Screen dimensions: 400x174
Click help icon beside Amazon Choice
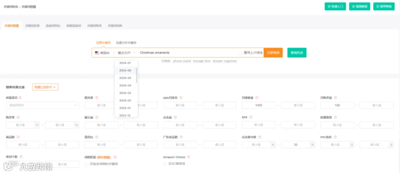click(188, 157)
